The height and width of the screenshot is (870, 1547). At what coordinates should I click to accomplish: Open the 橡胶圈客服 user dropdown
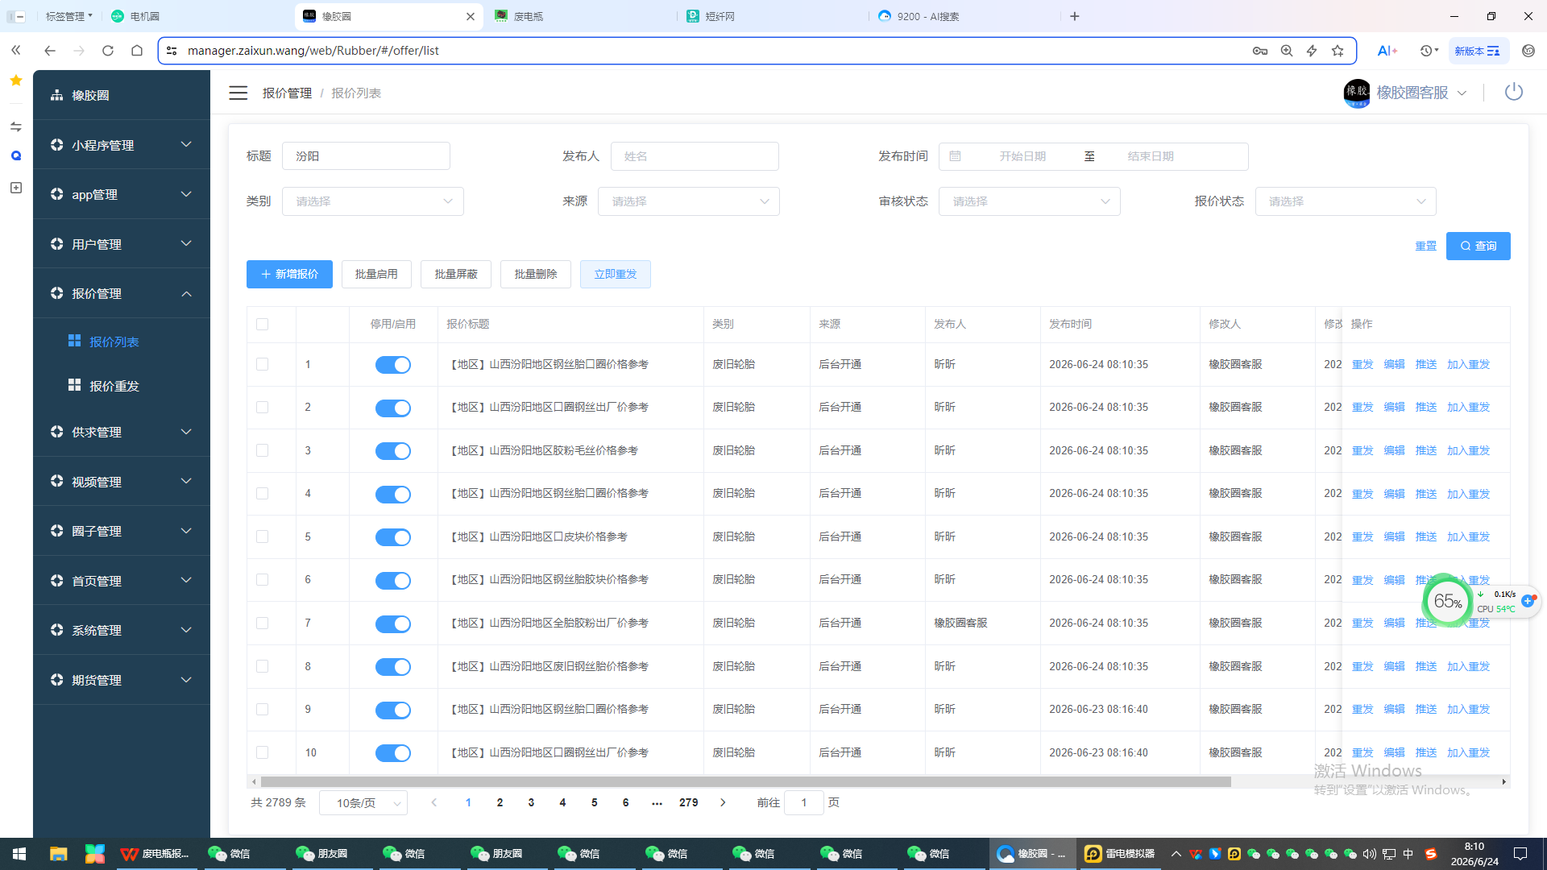click(x=1412, y=93)
